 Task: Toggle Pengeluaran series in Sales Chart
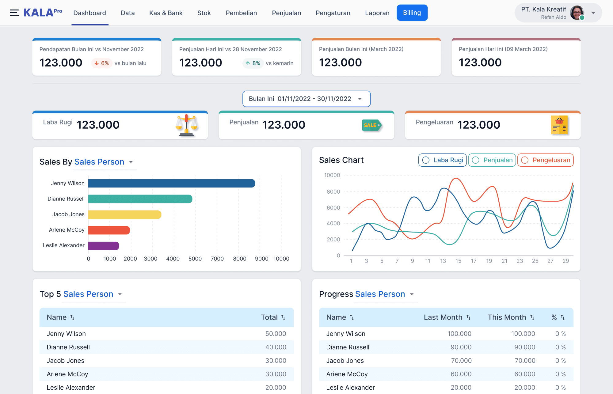click(545, 160)
